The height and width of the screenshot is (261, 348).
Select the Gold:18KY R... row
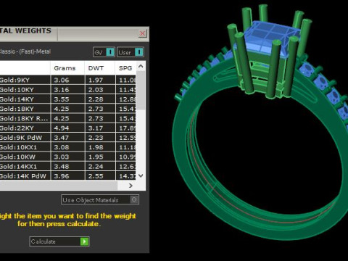(67, 118)
